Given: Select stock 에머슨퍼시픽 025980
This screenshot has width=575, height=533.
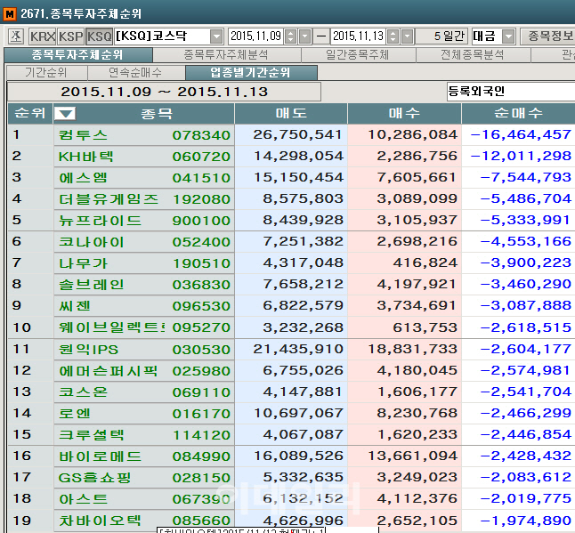Looking at the screenshot, I should (x=144, y=370).
